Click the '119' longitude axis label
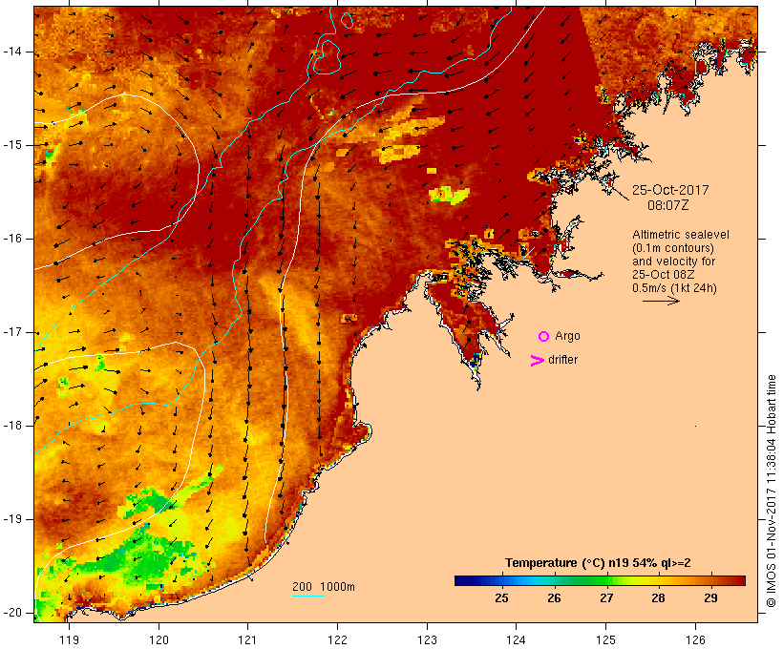The width and height of the screenshot is (783, 649). (69, 640)
